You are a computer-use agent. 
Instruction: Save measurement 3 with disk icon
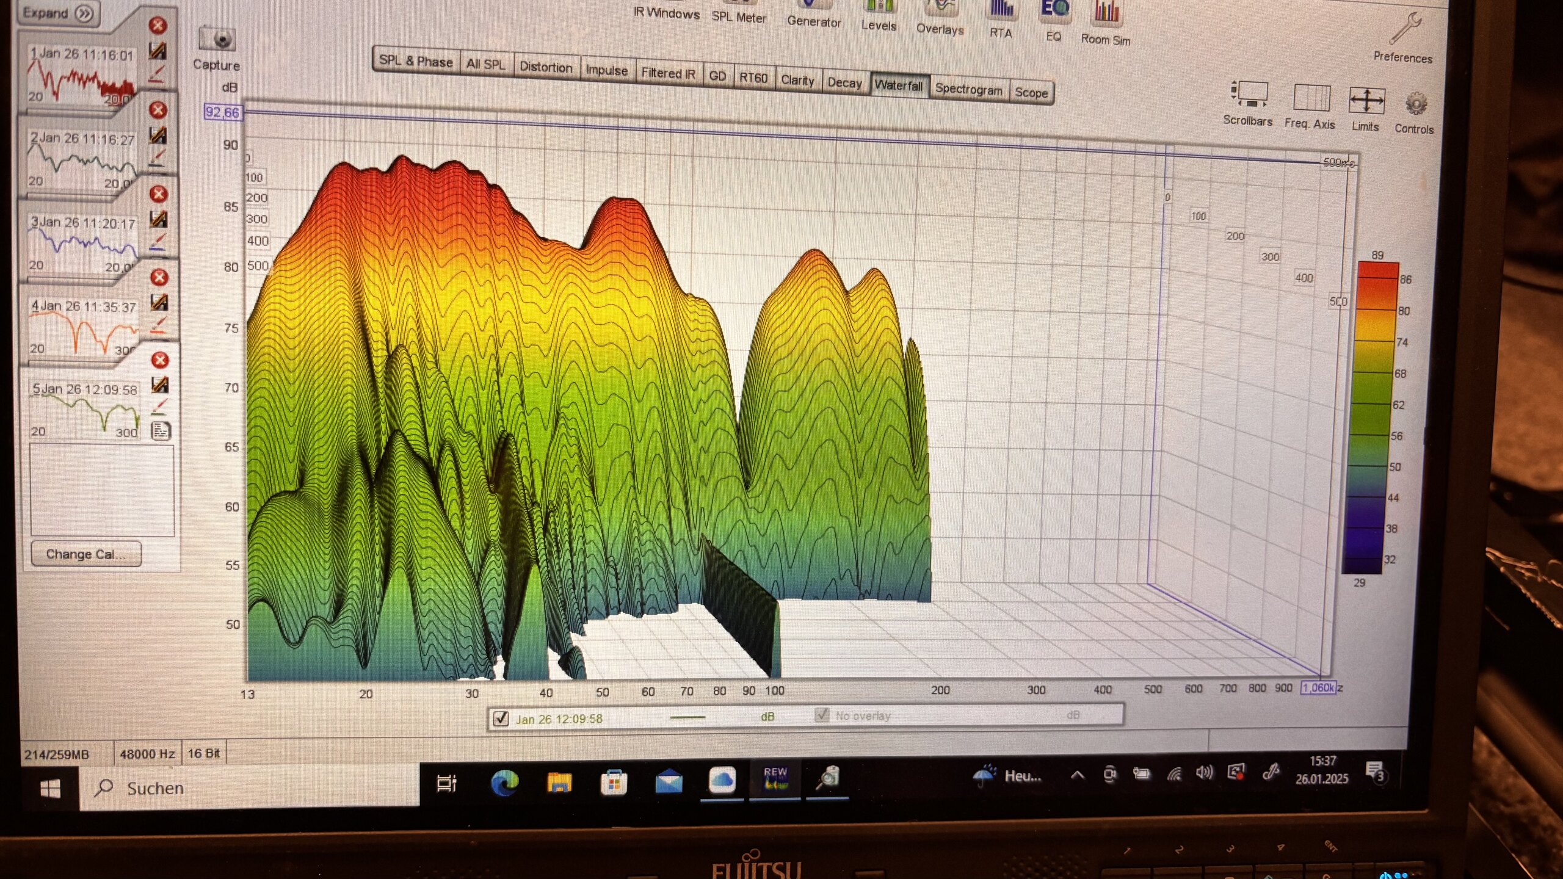[159, 219]
